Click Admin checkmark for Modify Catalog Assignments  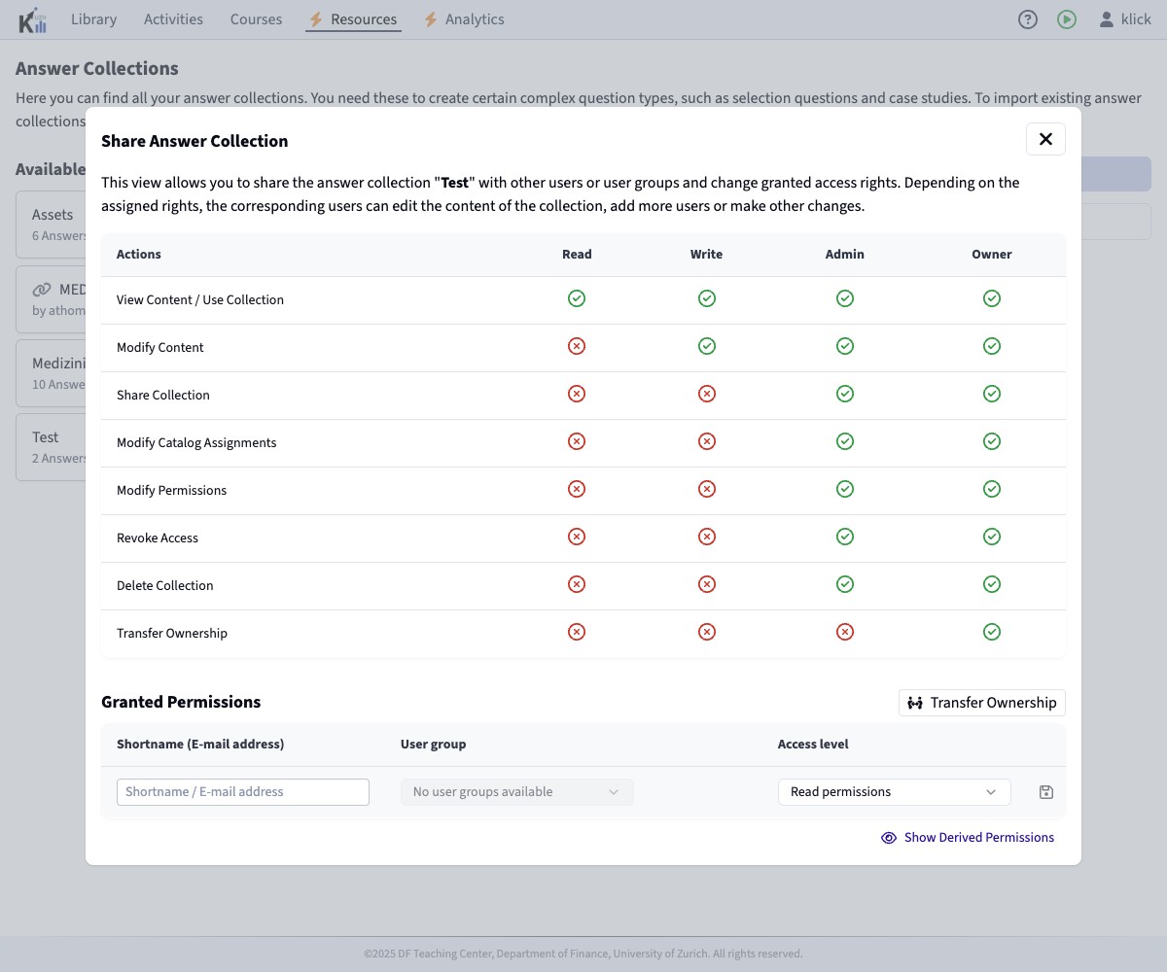tap(845, 441)
